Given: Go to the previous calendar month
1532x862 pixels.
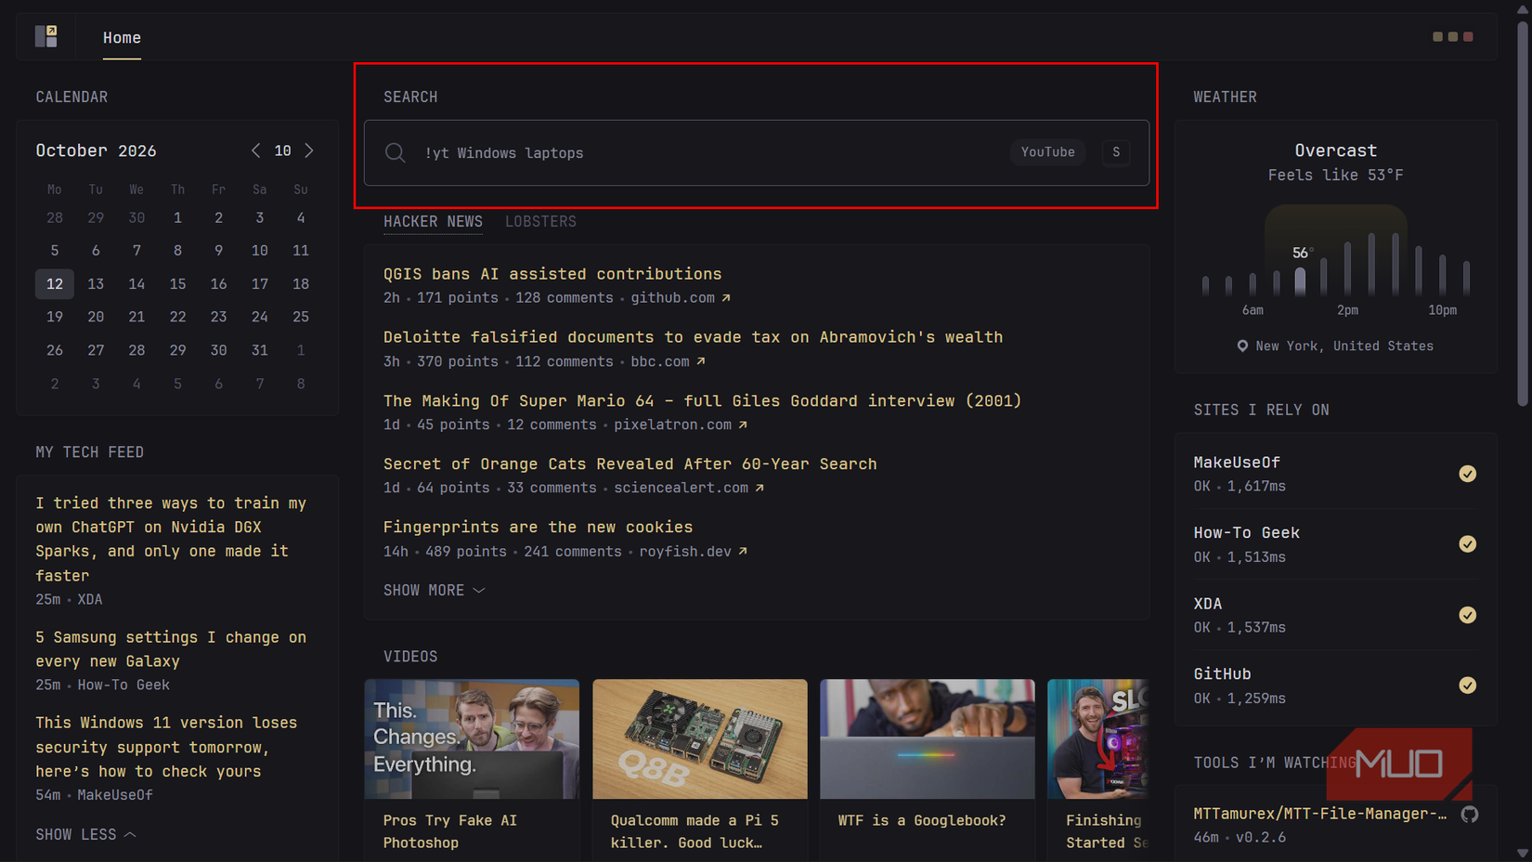Looking at the screenshot, I should 255,150.
